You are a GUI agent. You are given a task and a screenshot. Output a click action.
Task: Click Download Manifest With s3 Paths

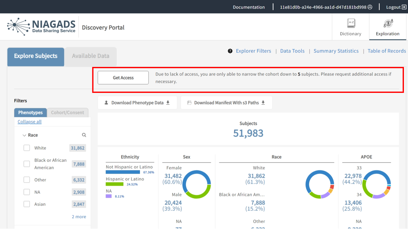coord(226,103)
